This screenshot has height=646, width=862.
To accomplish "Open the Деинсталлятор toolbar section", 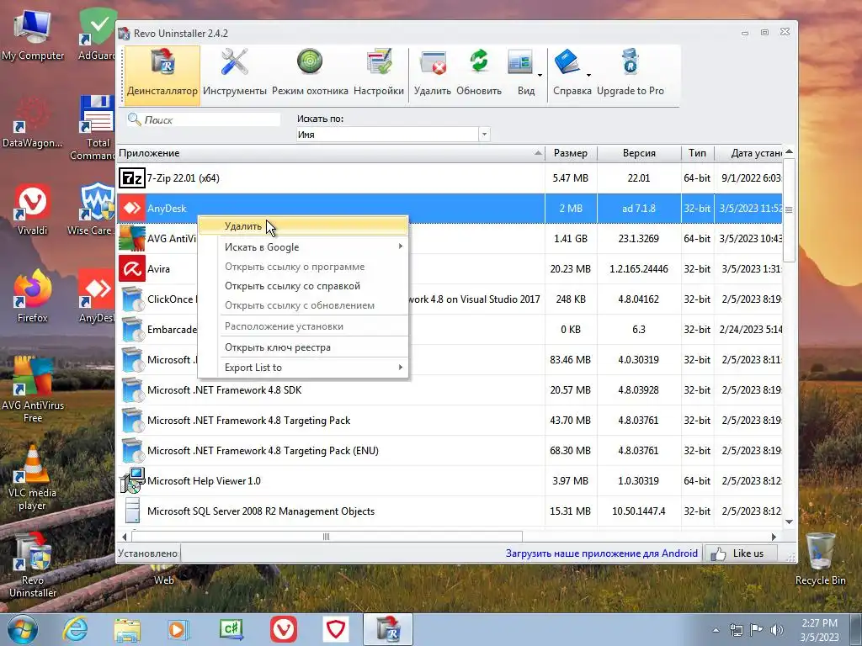I will (162, 74).
